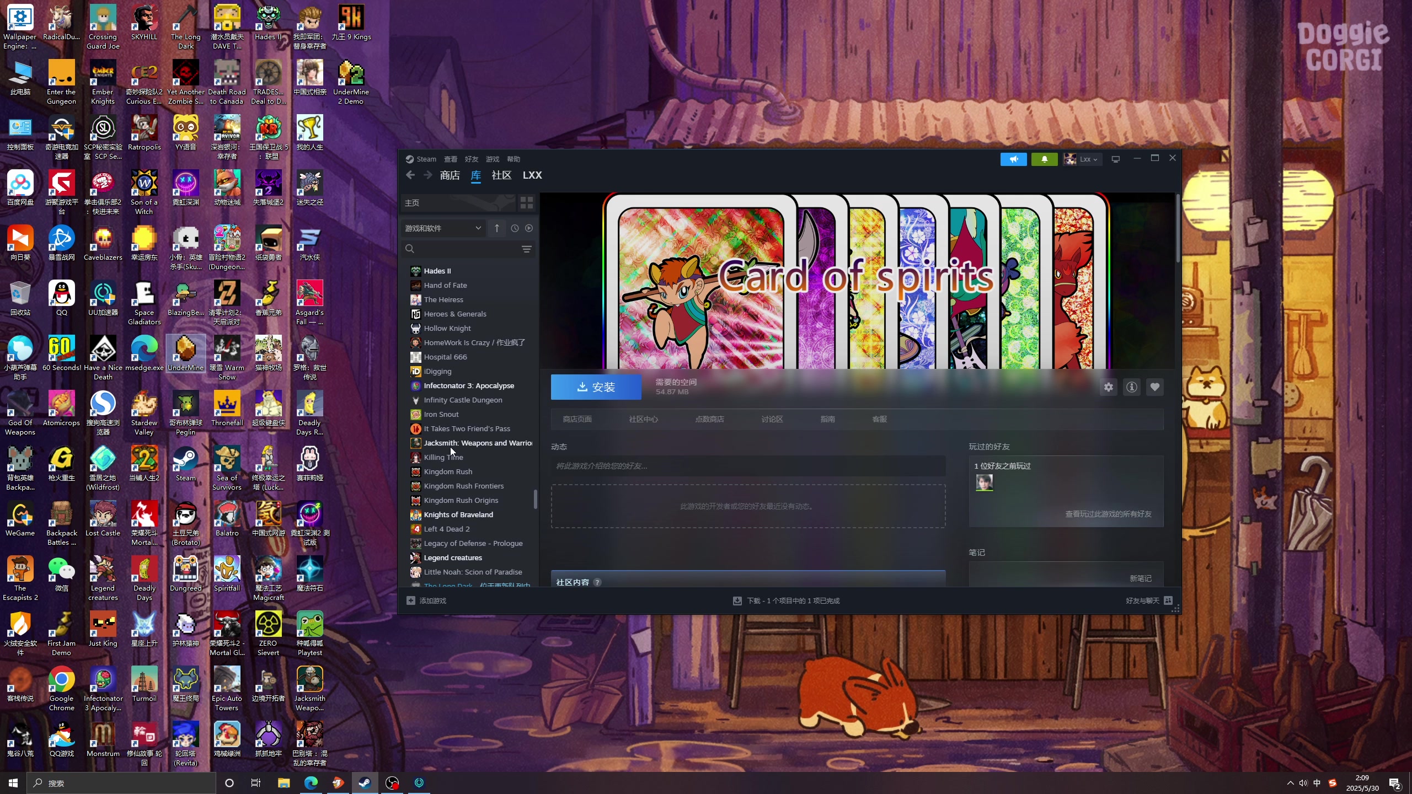Click Windows taskbar search box
This screenshot has height=794, width=1412.
tap(121, 783)
